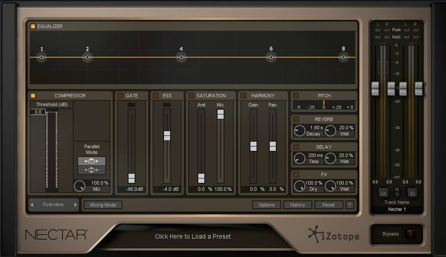
Task: Go to next view with right Overview arrow
Action: tap(75, 205)
